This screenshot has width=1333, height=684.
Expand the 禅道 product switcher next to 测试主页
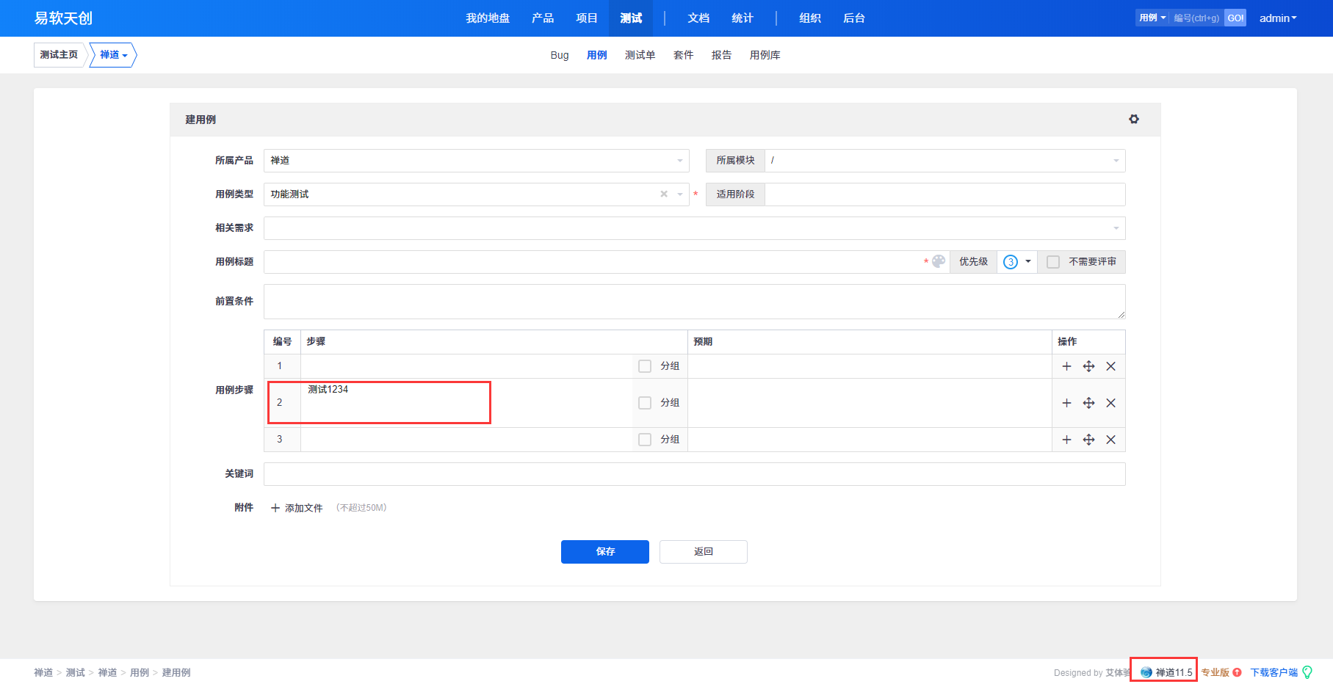[x=113, y=55]
